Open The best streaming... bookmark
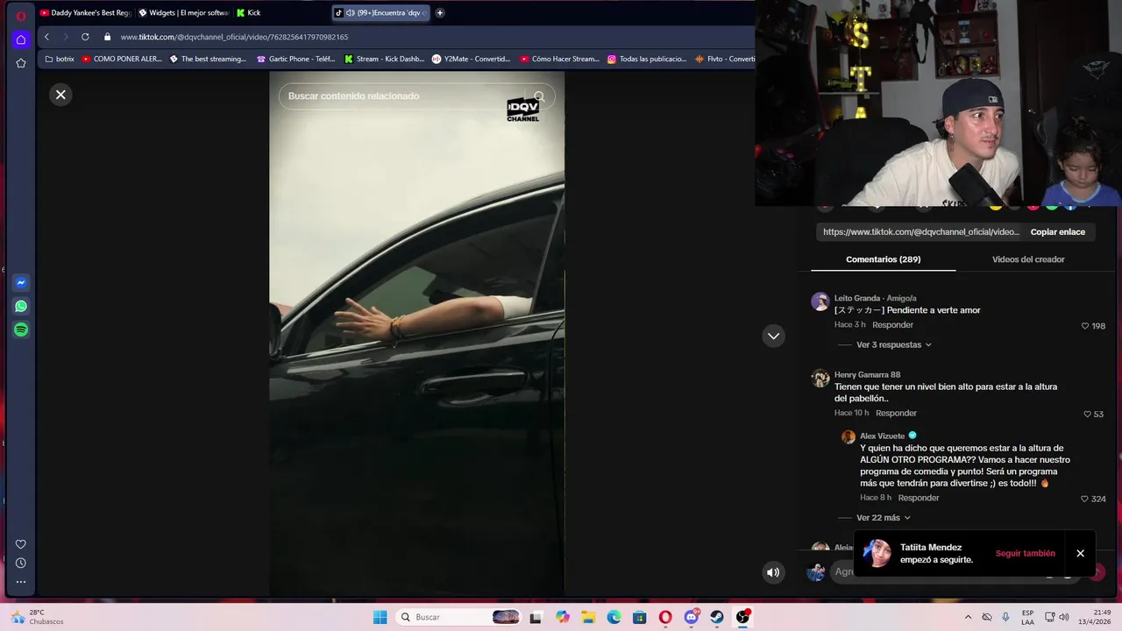The image size is (1122, 631). 208,59
